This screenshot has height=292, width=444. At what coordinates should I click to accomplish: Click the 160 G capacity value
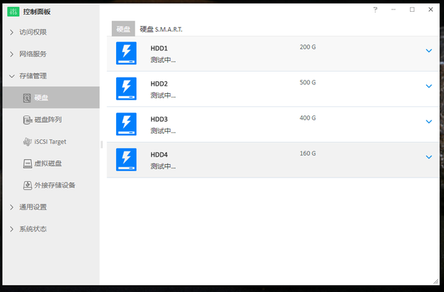(x=308, y=153)
